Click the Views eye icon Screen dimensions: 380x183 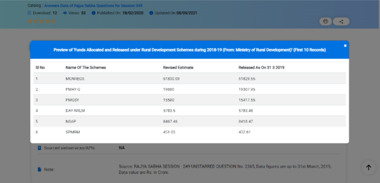pos(65,13)
